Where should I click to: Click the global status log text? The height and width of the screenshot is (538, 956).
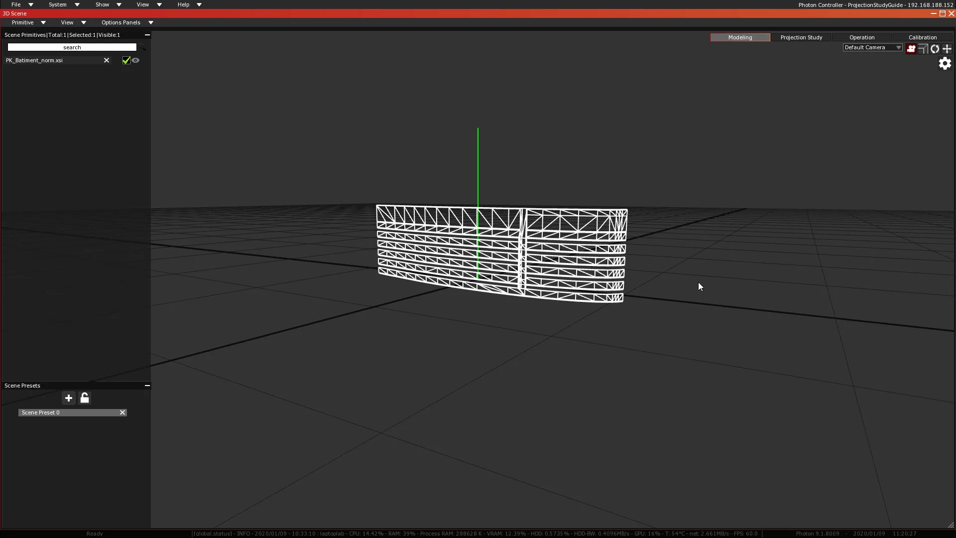[476, 534]
